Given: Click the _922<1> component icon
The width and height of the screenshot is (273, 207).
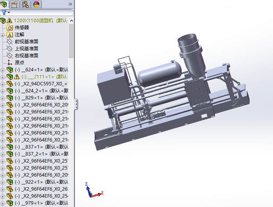Looking at the screenshot, I should point(10,182).
